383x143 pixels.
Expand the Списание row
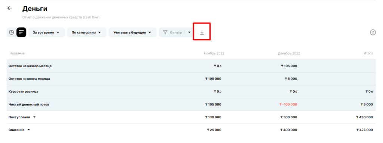pos(28,130)
